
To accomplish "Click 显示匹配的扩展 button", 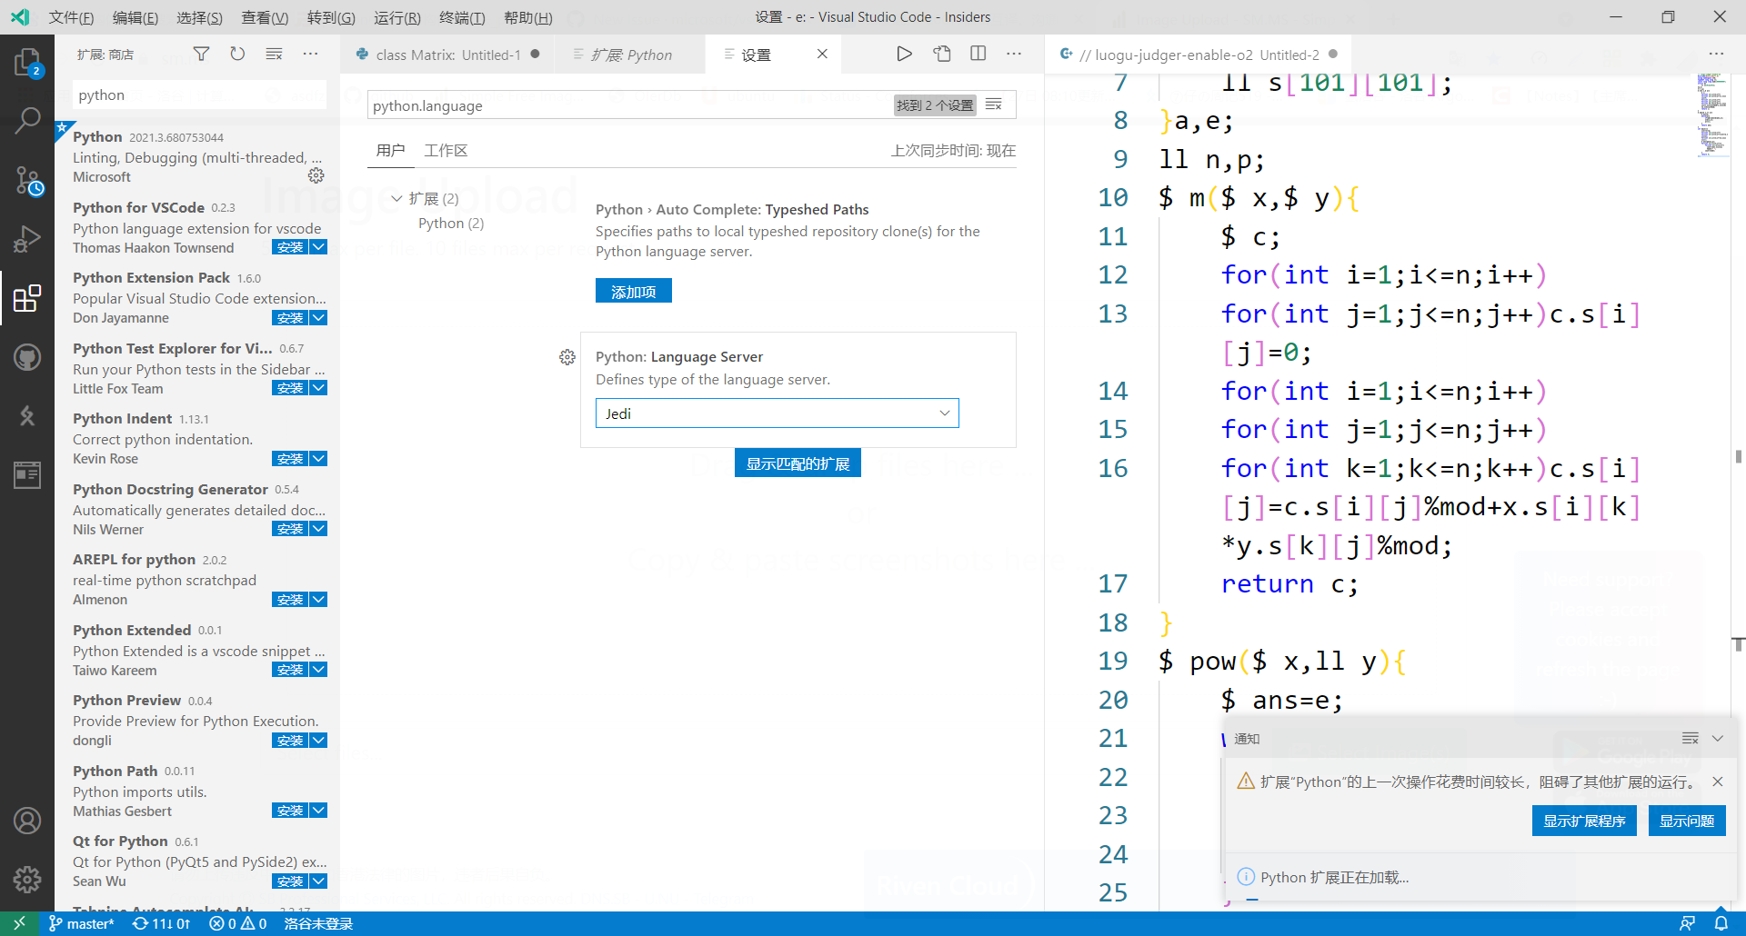I will click(798, 463).
